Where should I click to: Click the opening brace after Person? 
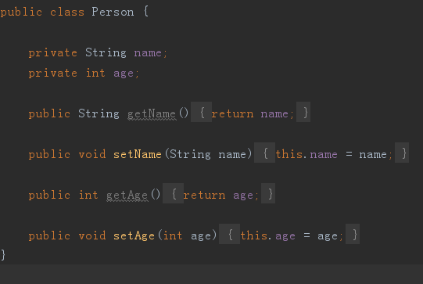[x=146, y=12]
